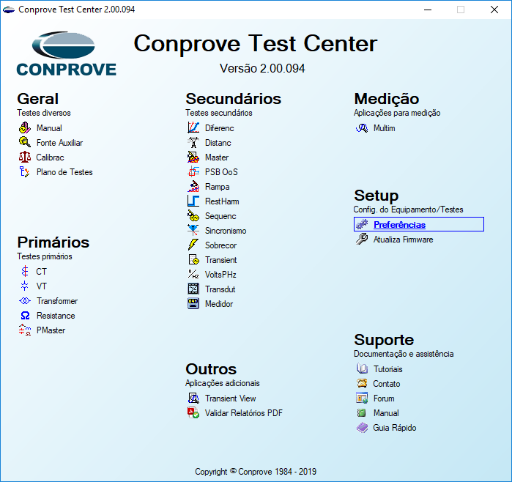Click the title bar application icon

pyautogui.click(x=9, y=10)
